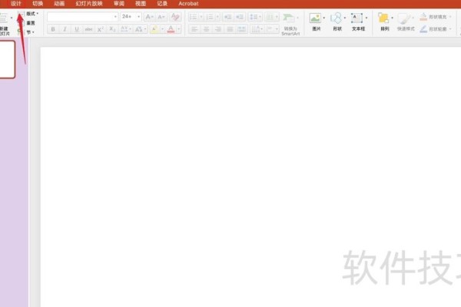The image size is (461, 307).
Task: Click the distributed alignment button
Action: (x=242, y=29)
